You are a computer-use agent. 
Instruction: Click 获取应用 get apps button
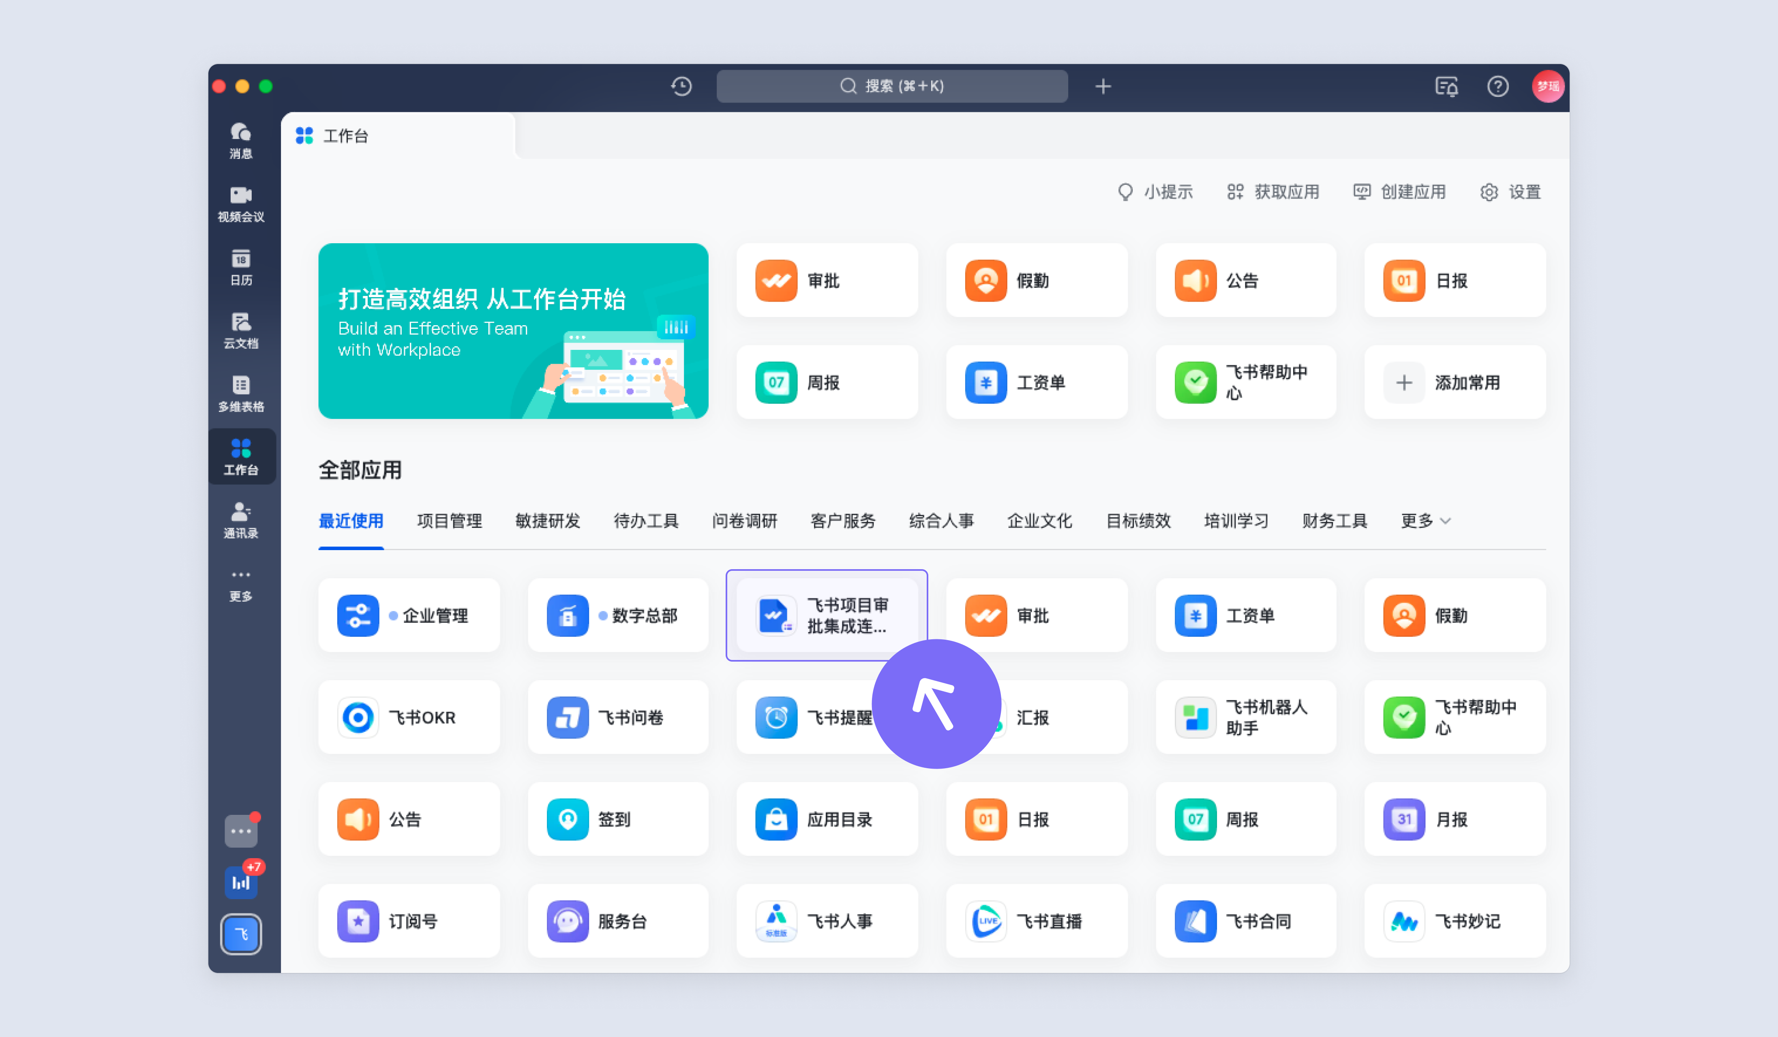click(x=1273, y=192)
